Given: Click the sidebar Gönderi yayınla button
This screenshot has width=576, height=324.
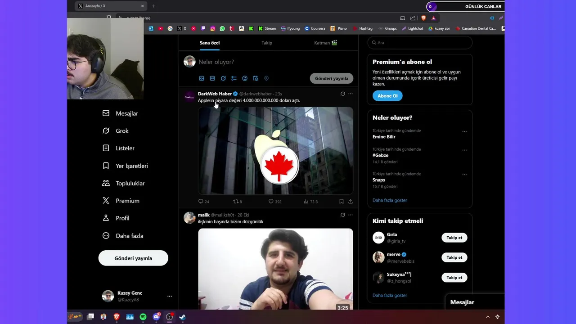Looking at the screenshot, I should (133, 258).
